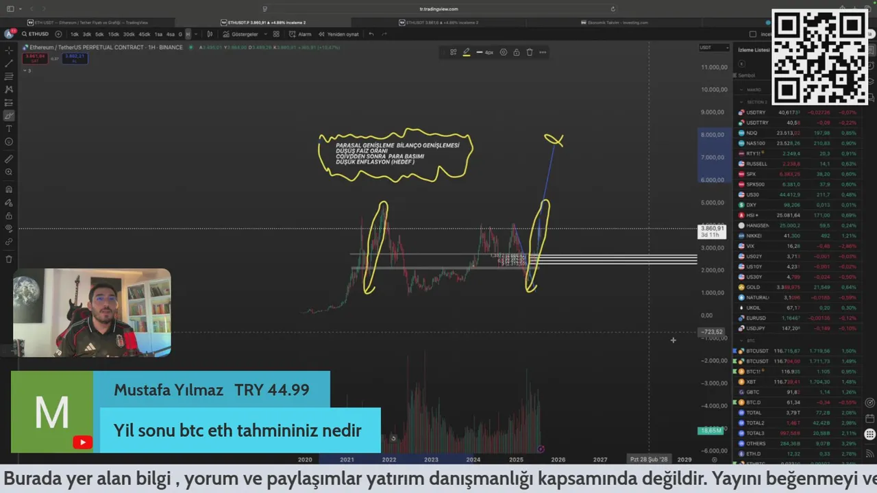Select the 1sa timeframe
Image resolution: width=877 pixels, height=493 pixels.
[x=158, y=34]
